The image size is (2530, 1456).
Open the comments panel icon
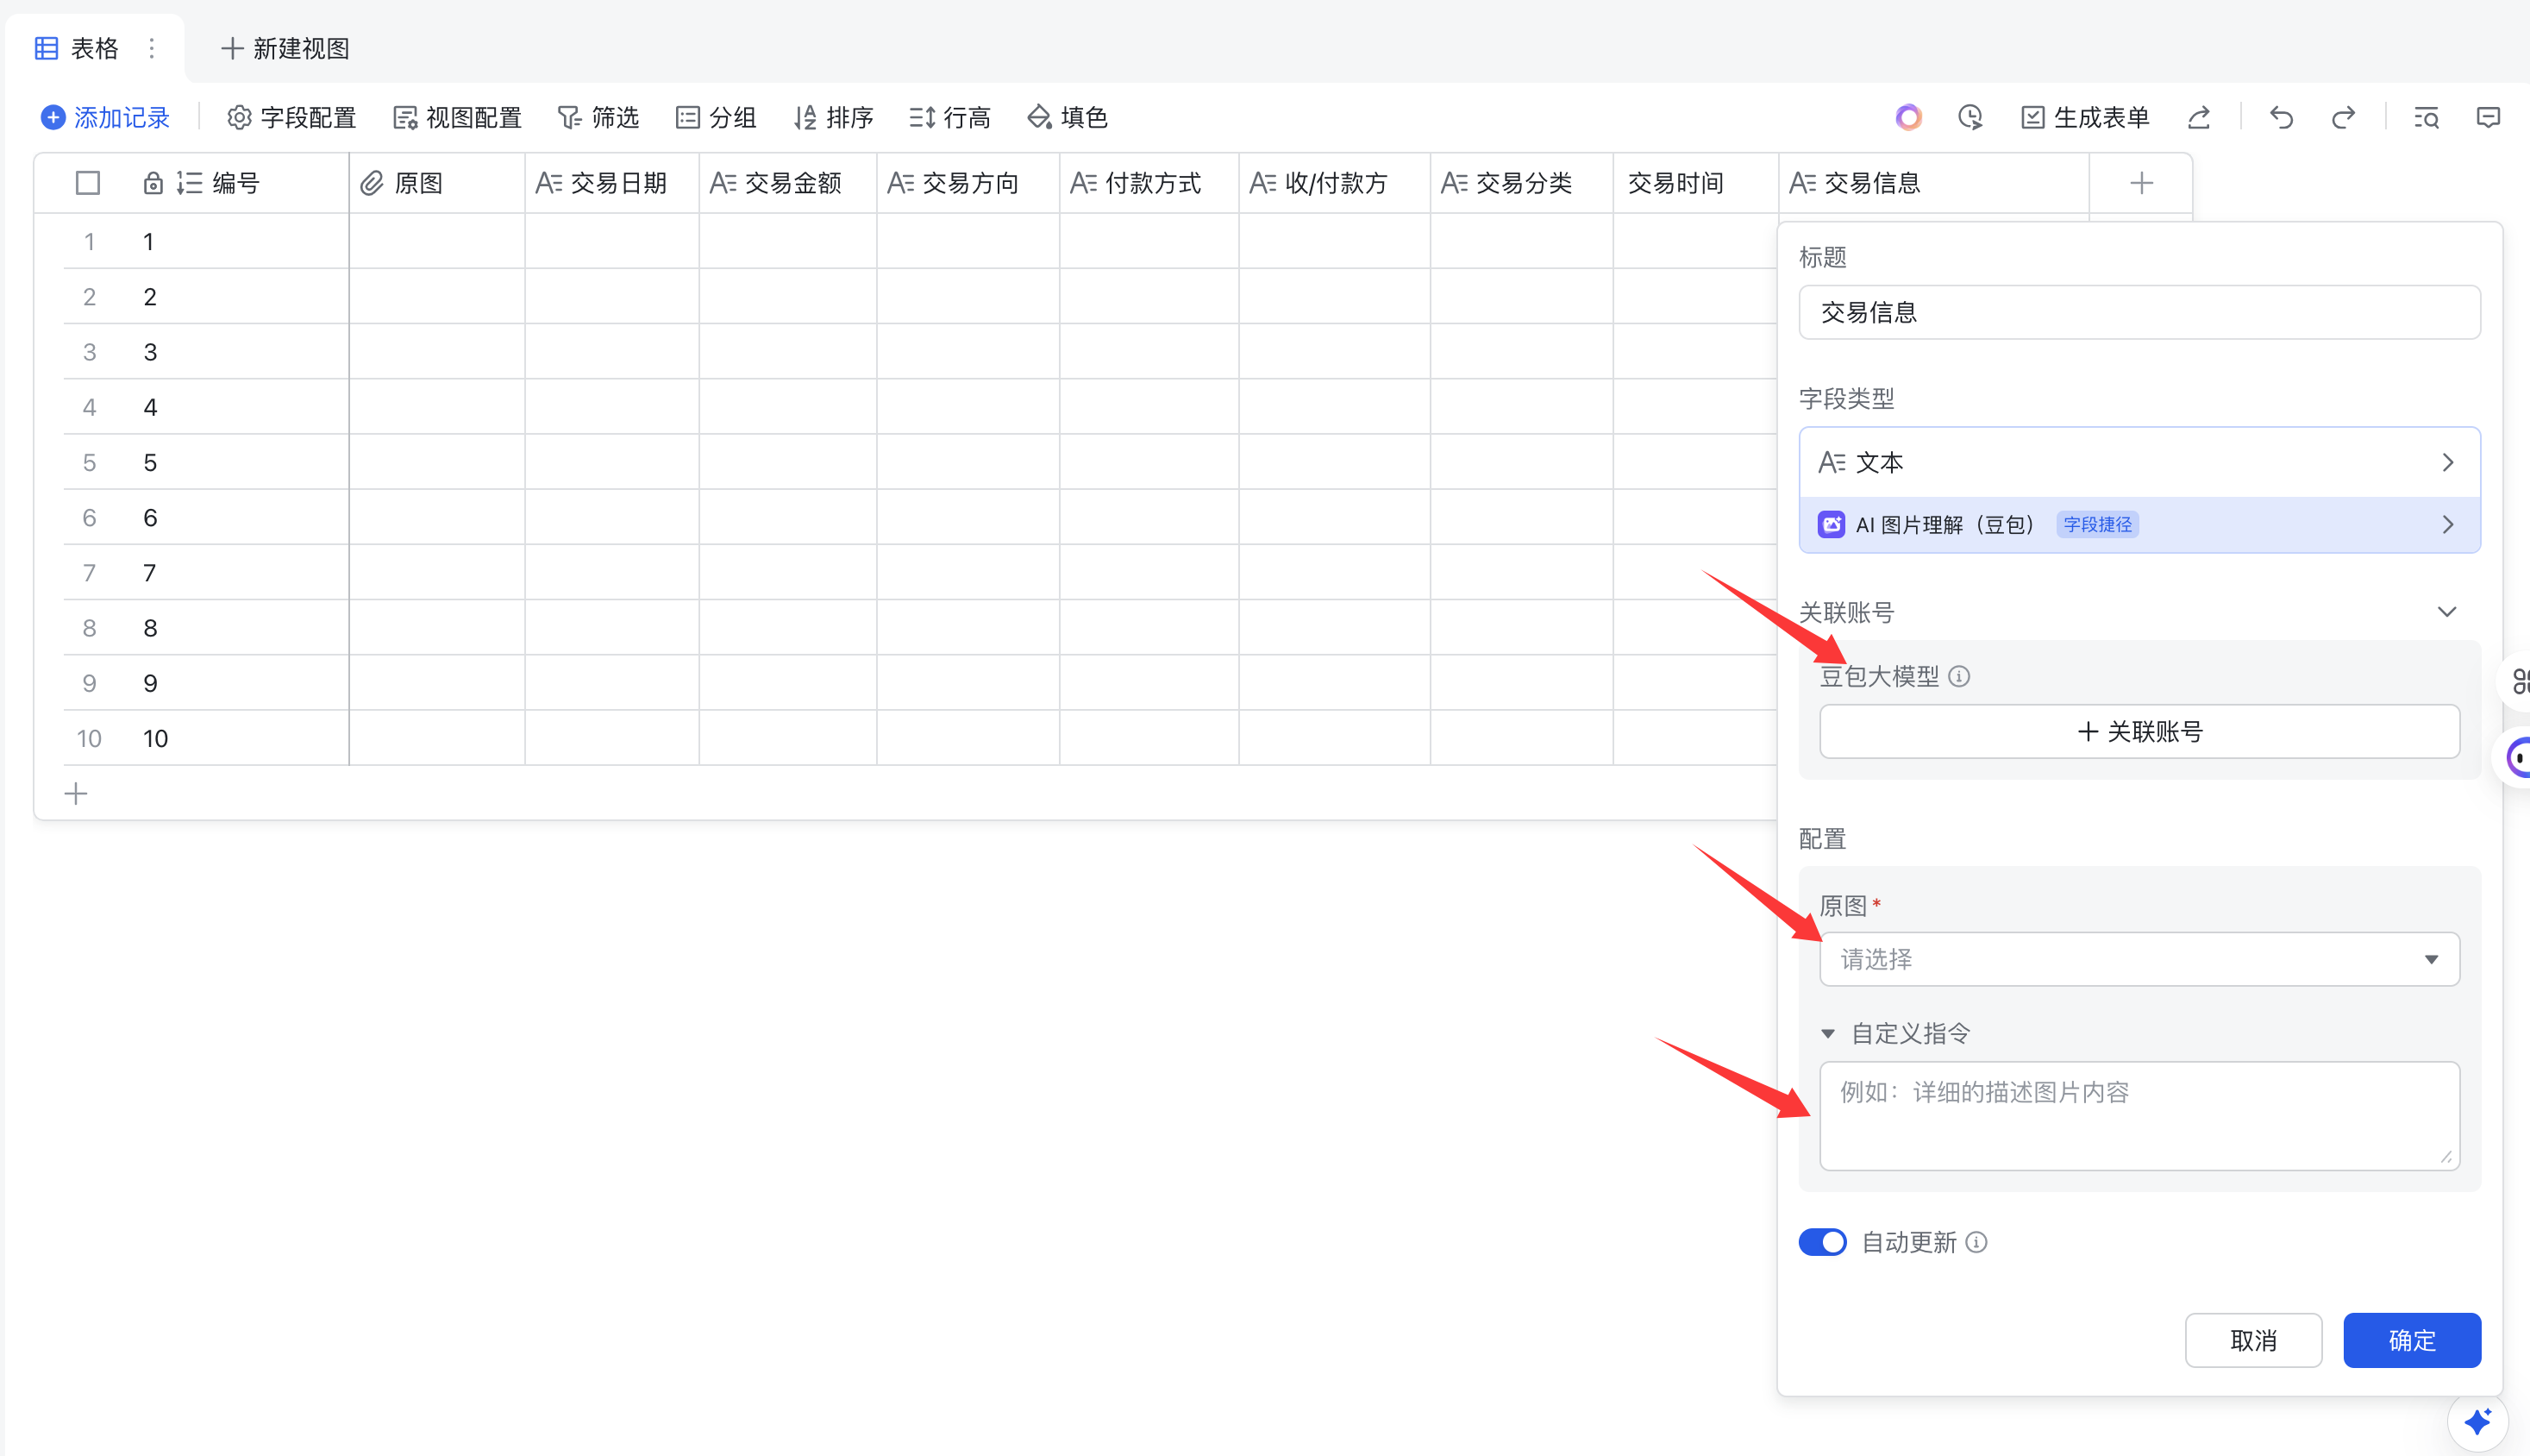pyautogui.click(x=2488, y=118)
